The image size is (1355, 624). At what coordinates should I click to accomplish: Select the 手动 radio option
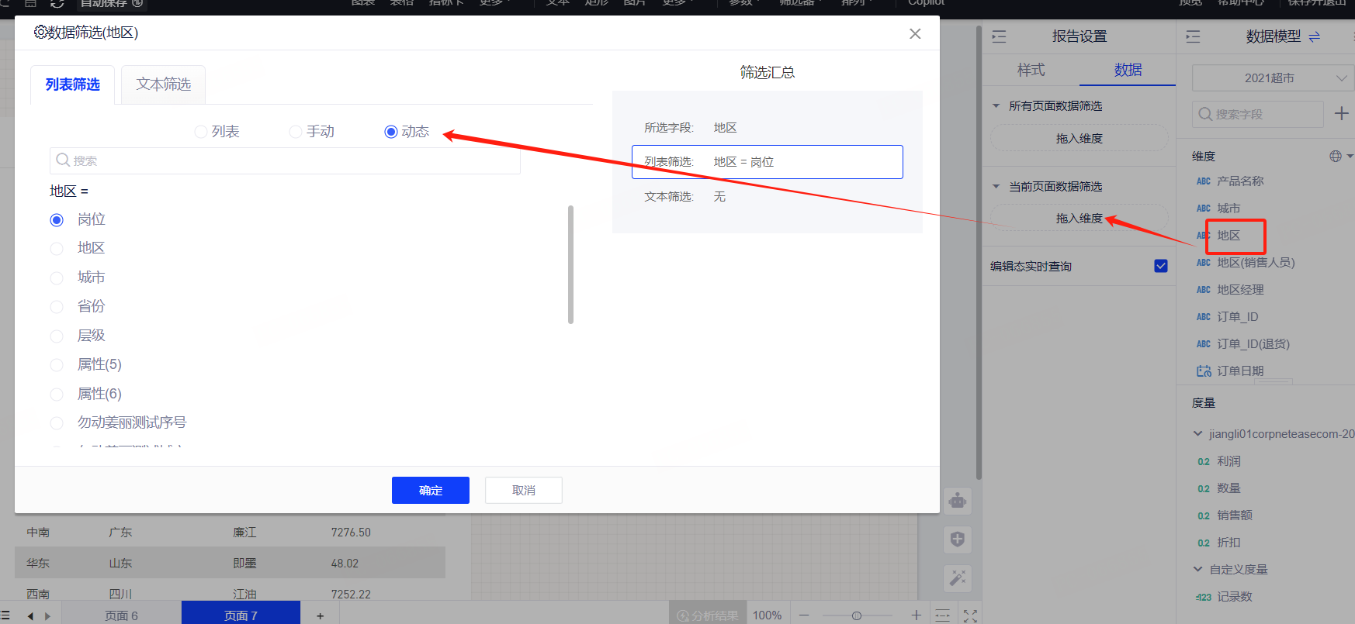[x=296, y=132]
